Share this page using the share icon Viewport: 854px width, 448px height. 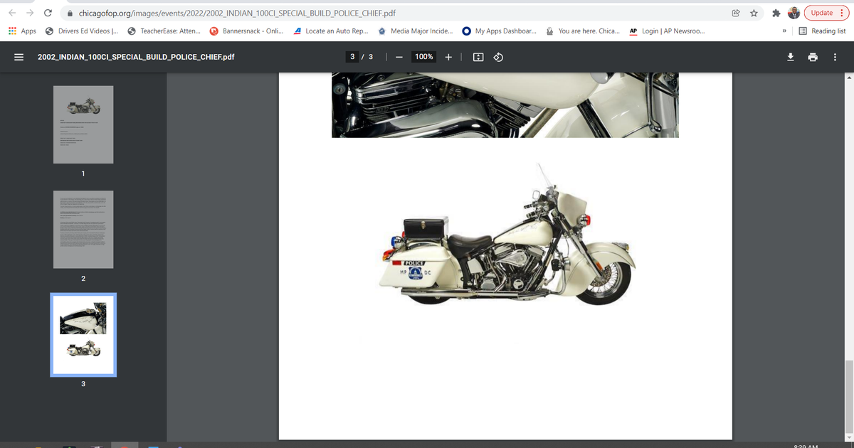[x=735, y=13]
